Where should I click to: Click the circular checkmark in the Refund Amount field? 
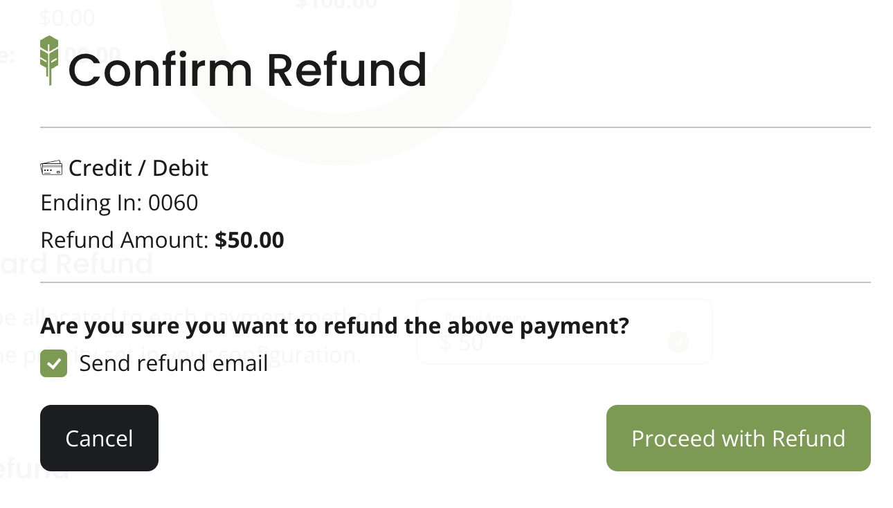click(x=678, y=342)
